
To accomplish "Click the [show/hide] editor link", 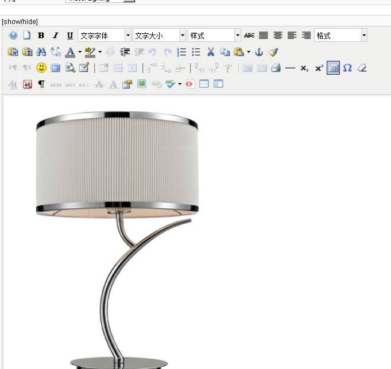I will [x=20, y=22].
